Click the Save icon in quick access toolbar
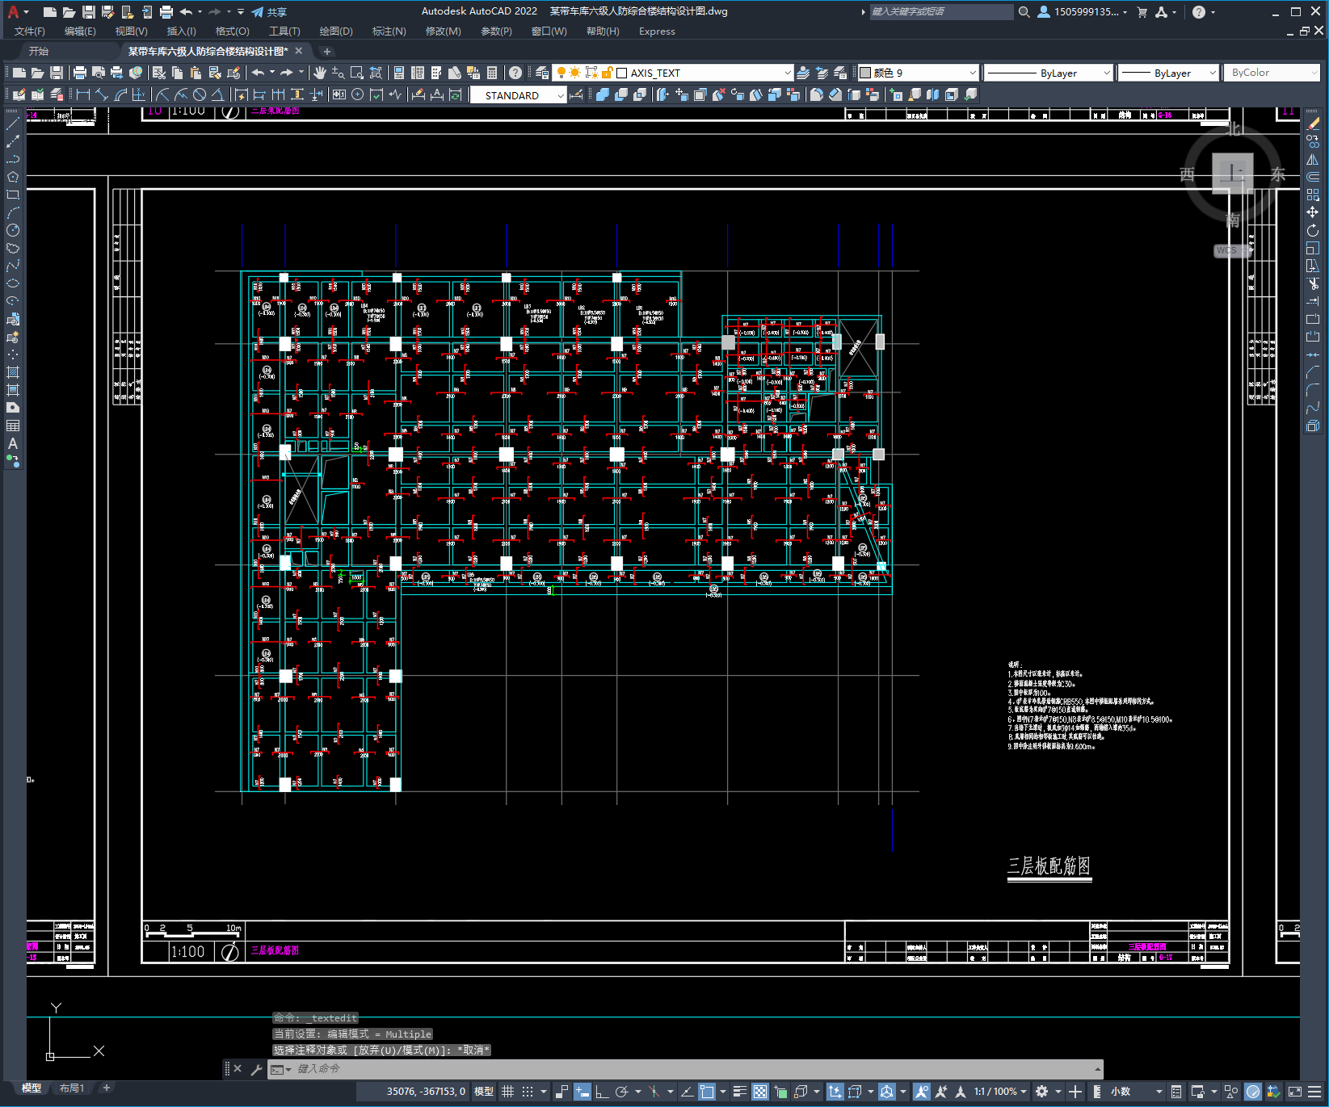Image resolution: width=1329 pixels, height=1107 pixels. click(x=89, y=12)
